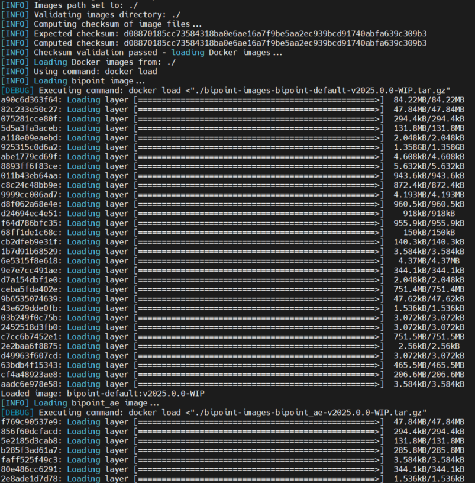Click layer ID d24694ec4e51
Viewport: 475px width, 483px height.
click(x=29, y=214)
